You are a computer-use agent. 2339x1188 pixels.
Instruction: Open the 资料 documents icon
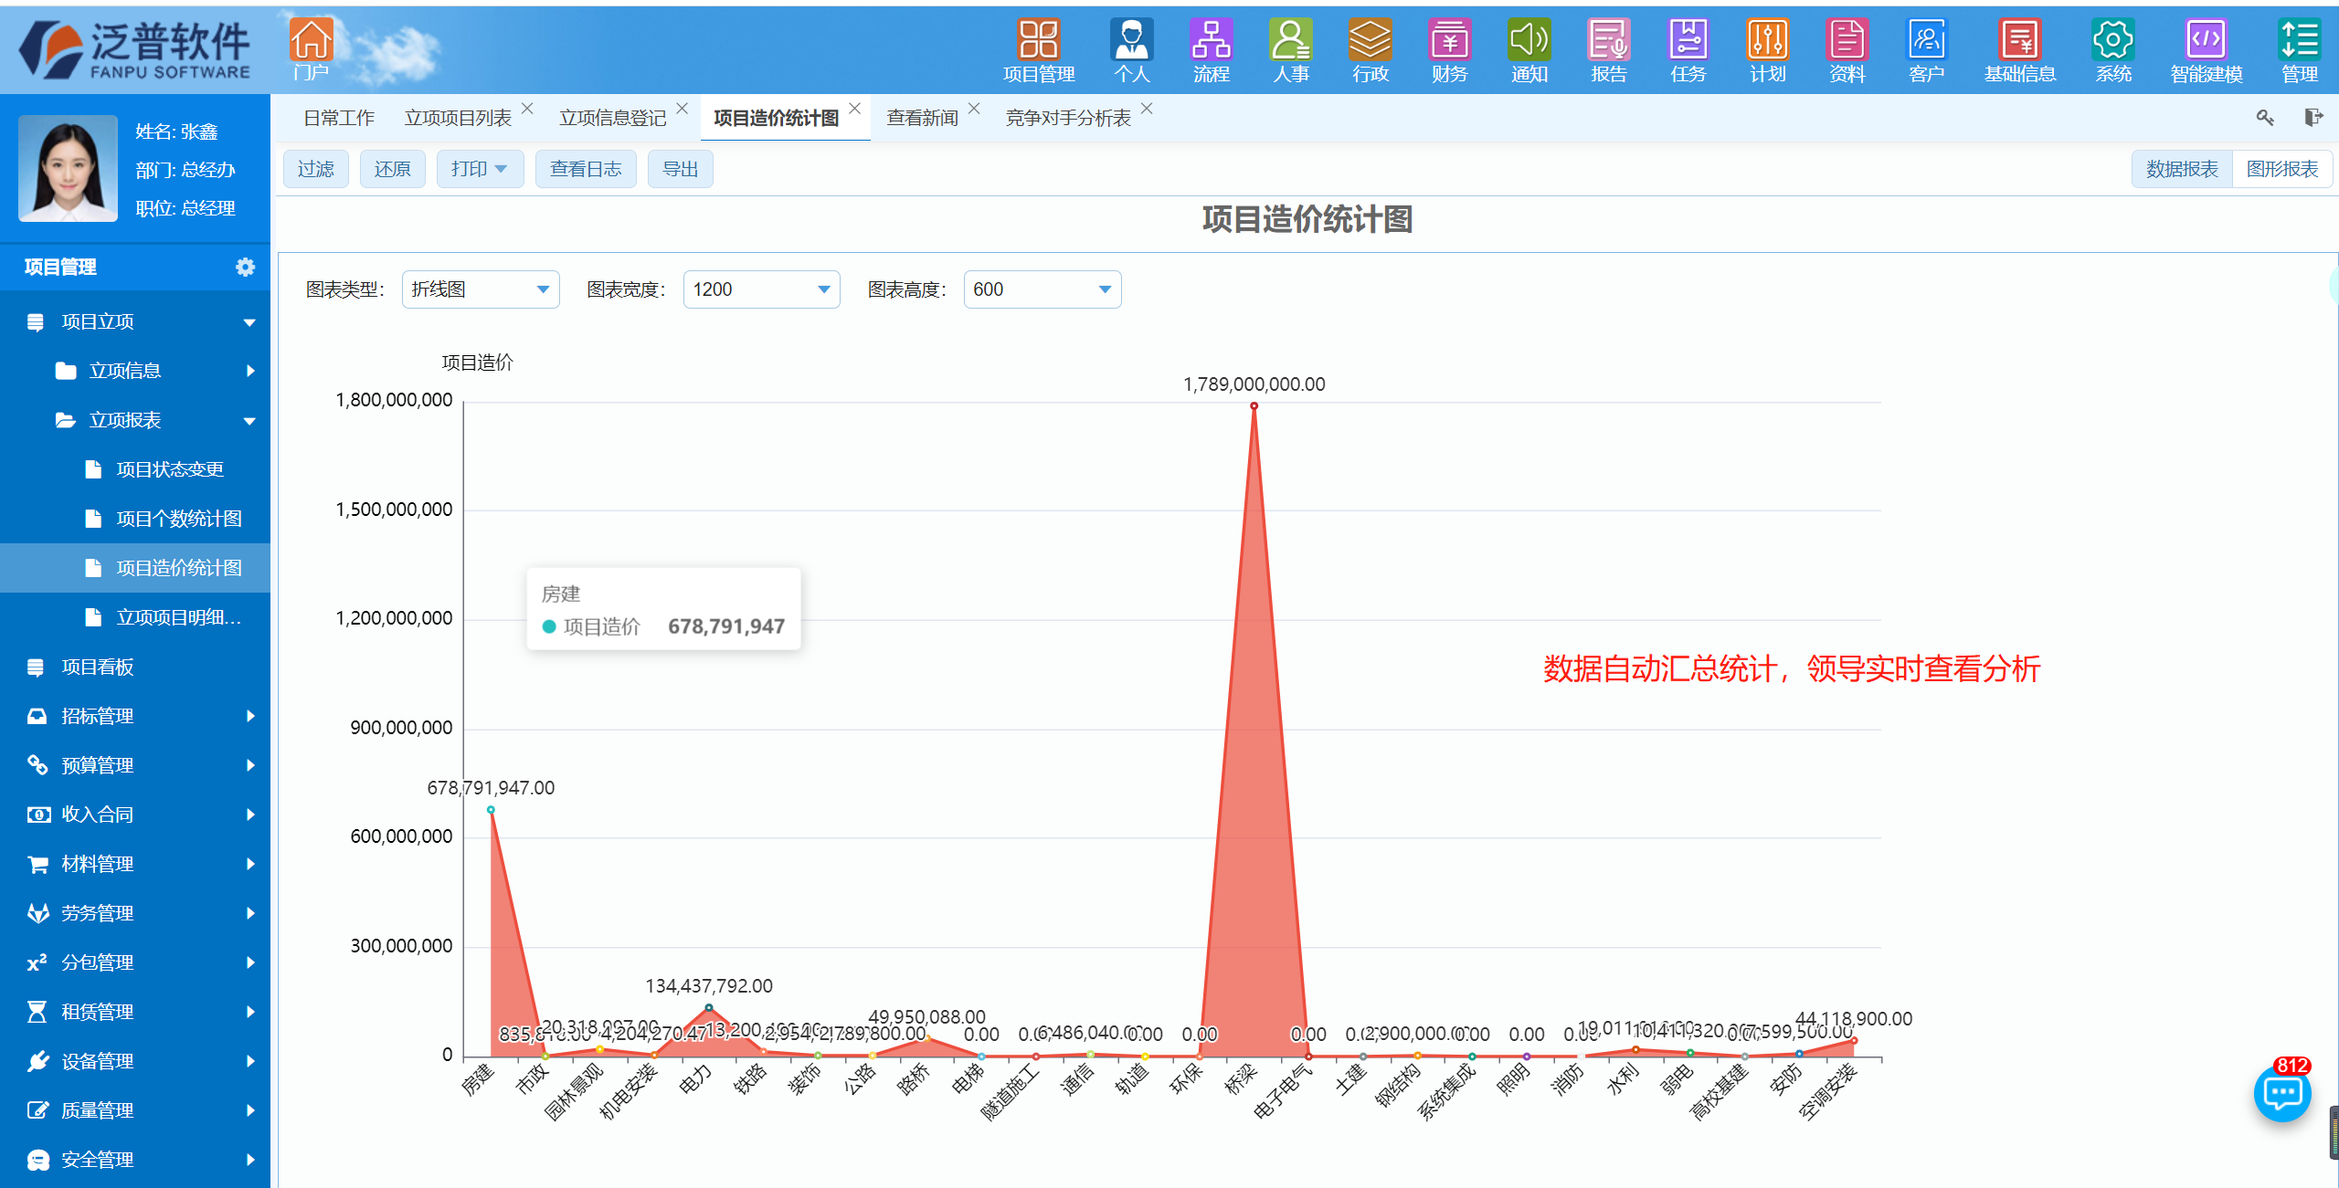1847,51
